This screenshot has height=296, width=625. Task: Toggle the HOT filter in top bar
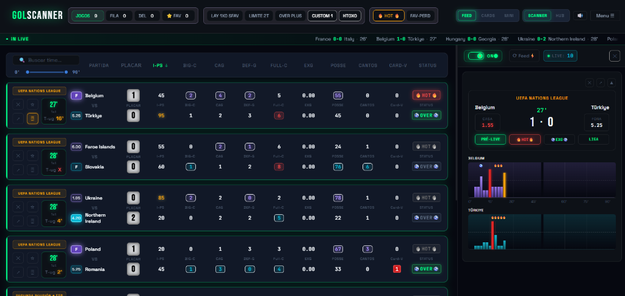click(x=389, y=16)
